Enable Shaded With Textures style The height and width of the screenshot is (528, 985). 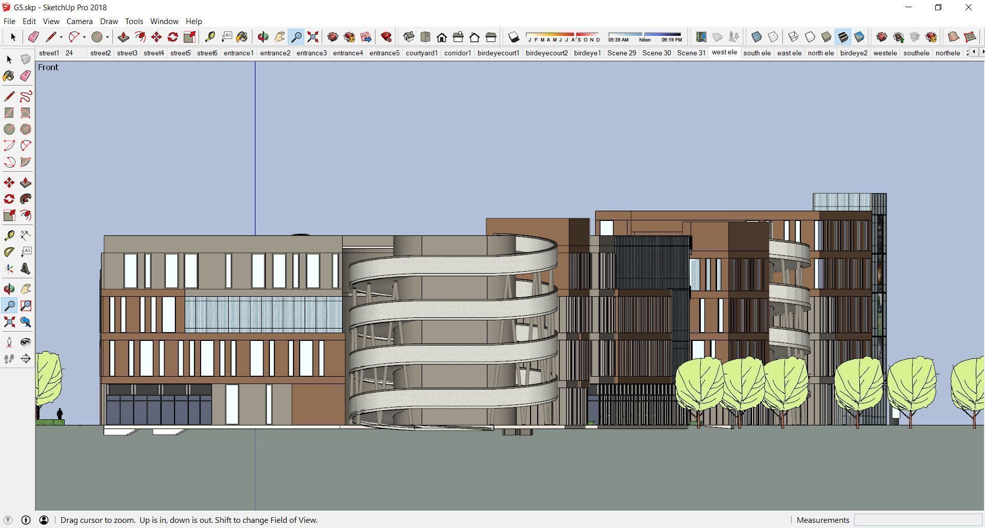click(x=843, y=37)
